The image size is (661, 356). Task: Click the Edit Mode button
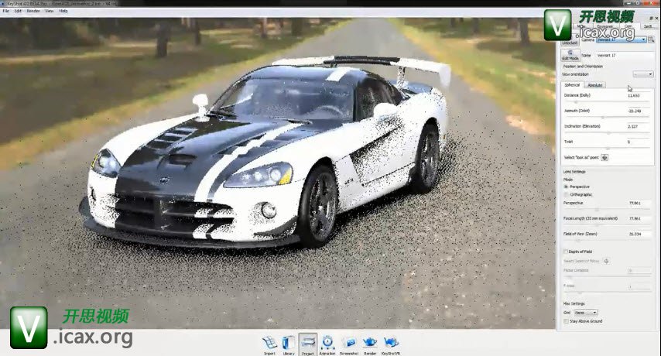tap(570, 55)
